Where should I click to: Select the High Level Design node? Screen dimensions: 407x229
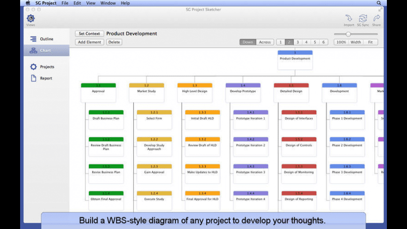pyautogui.click(x=195, y=93)
